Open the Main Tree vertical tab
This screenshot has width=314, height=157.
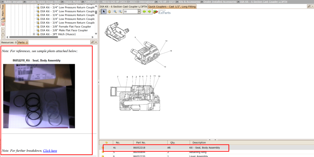[x=3, y=12]
